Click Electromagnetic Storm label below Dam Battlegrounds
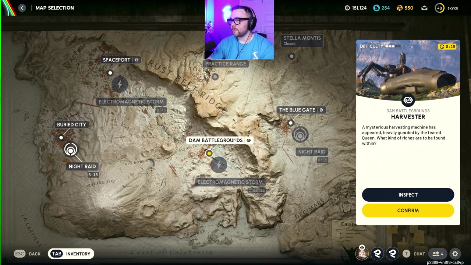The width and height of the screenshot is (471, 265). tap(230, 182)
